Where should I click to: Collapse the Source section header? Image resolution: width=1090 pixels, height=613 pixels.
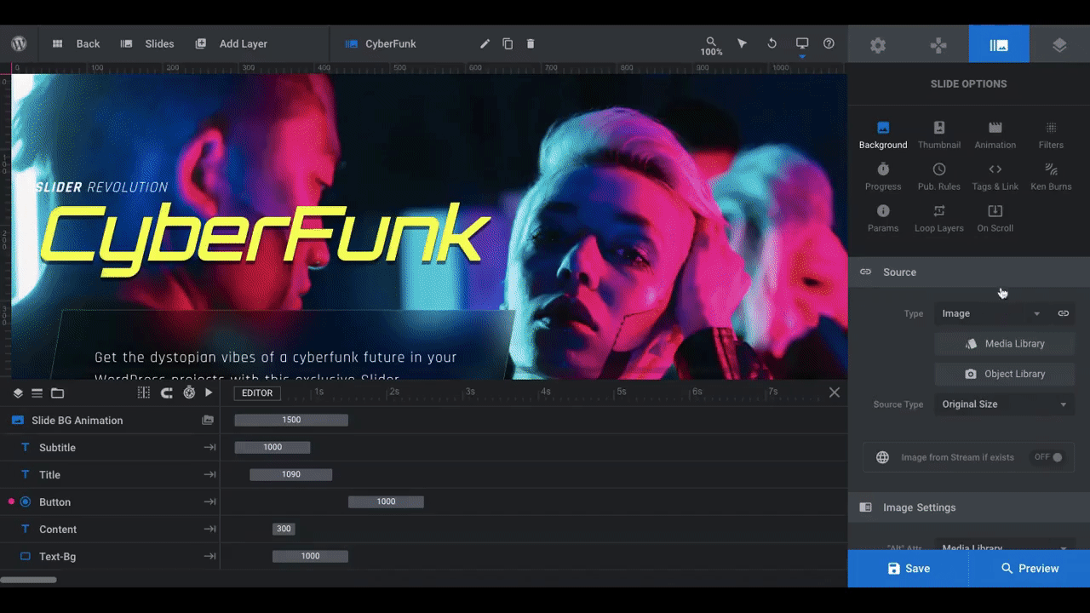(x=969, y=272)
